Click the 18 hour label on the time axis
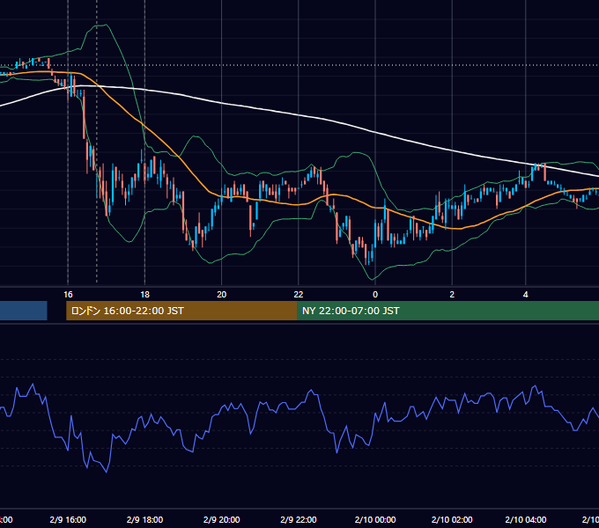Viewport: 599px width, 528px height. (144, 295)
